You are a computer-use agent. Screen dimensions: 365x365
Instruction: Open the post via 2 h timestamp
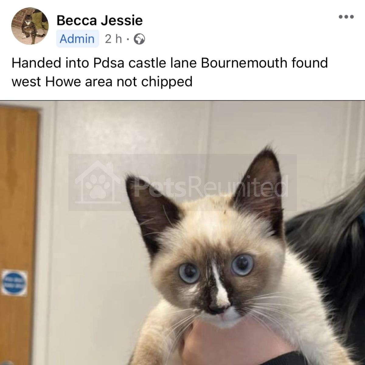click(113, 39)
